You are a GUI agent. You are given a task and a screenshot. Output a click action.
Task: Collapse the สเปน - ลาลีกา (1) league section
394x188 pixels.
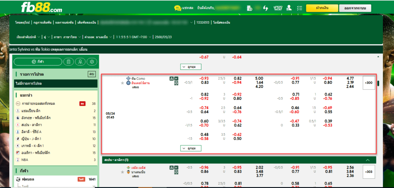[367, 160]
